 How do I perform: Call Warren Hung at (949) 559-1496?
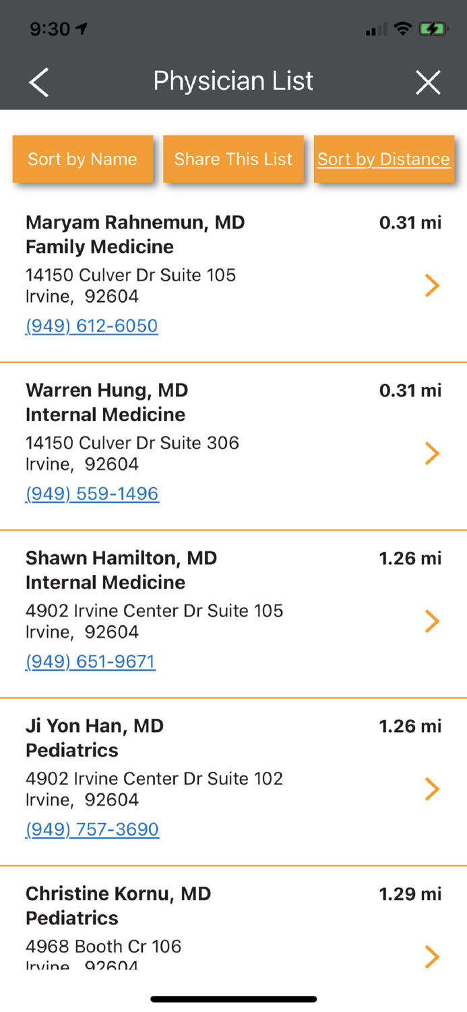(92, 494)
